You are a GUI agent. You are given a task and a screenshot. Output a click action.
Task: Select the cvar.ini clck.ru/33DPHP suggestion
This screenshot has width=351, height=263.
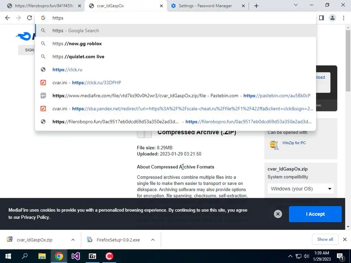[175, 83]
